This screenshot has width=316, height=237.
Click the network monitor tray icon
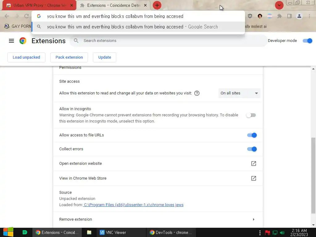pyautogui.click(x=275, y=233)
